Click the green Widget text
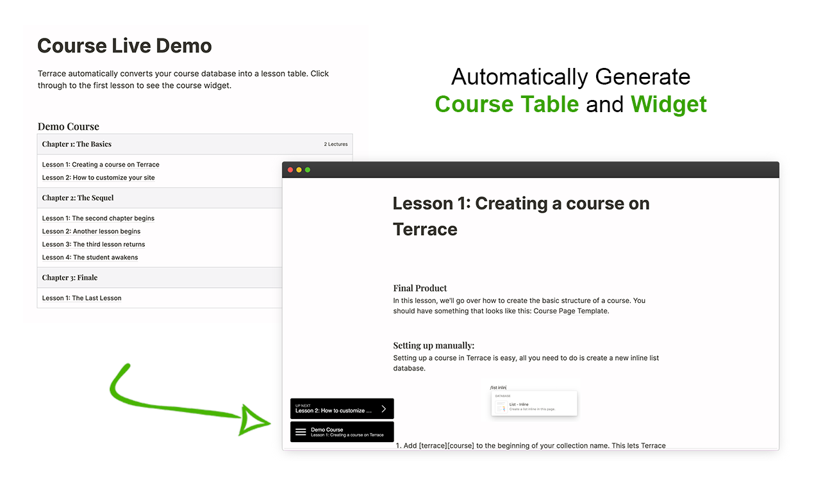 click(669, 104)
